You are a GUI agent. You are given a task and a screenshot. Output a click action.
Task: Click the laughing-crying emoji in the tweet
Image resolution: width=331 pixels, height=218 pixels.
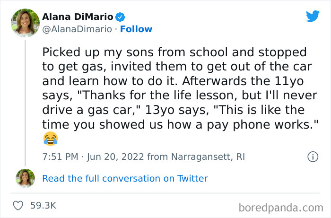tap(50, 139)
